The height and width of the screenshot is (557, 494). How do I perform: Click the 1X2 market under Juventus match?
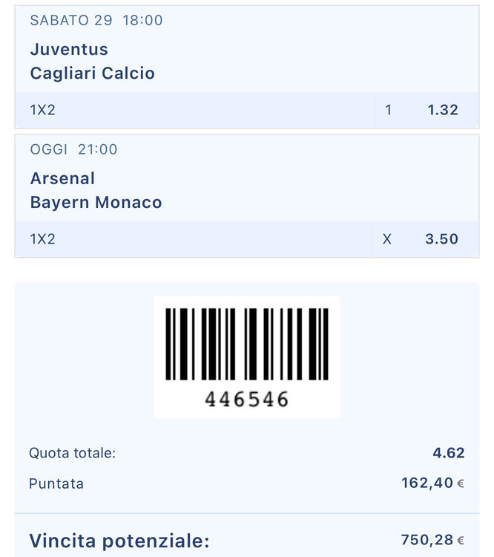tap(43, 110)
